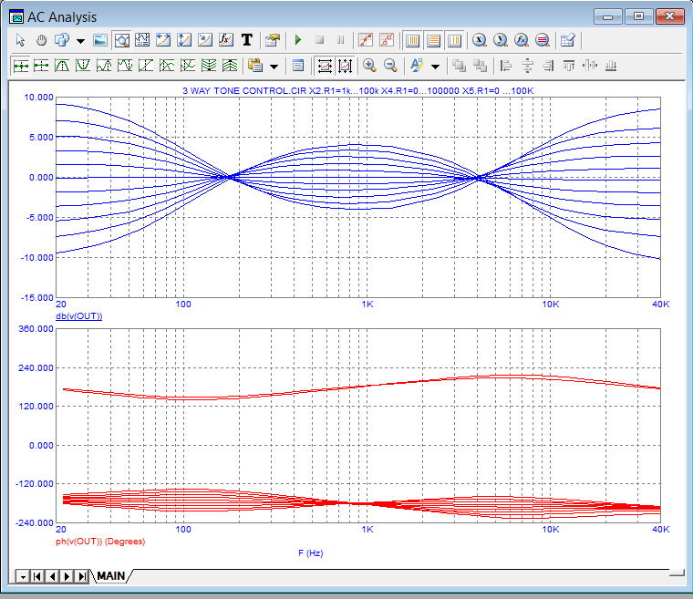Go to the next page tab

pos(67,576)
